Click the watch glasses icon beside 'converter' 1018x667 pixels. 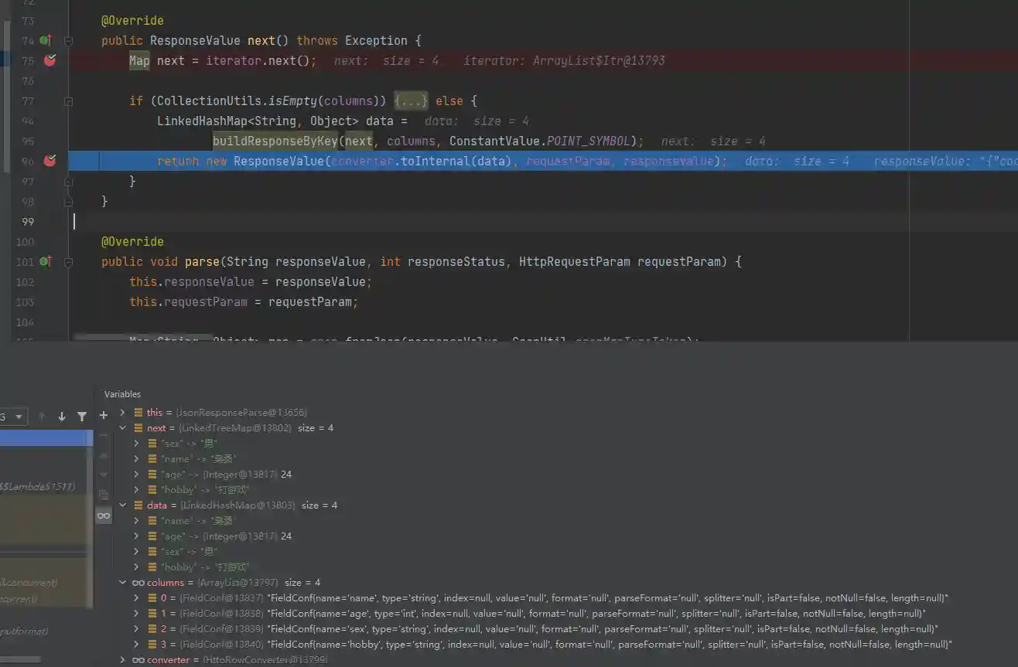coord(138,660)
